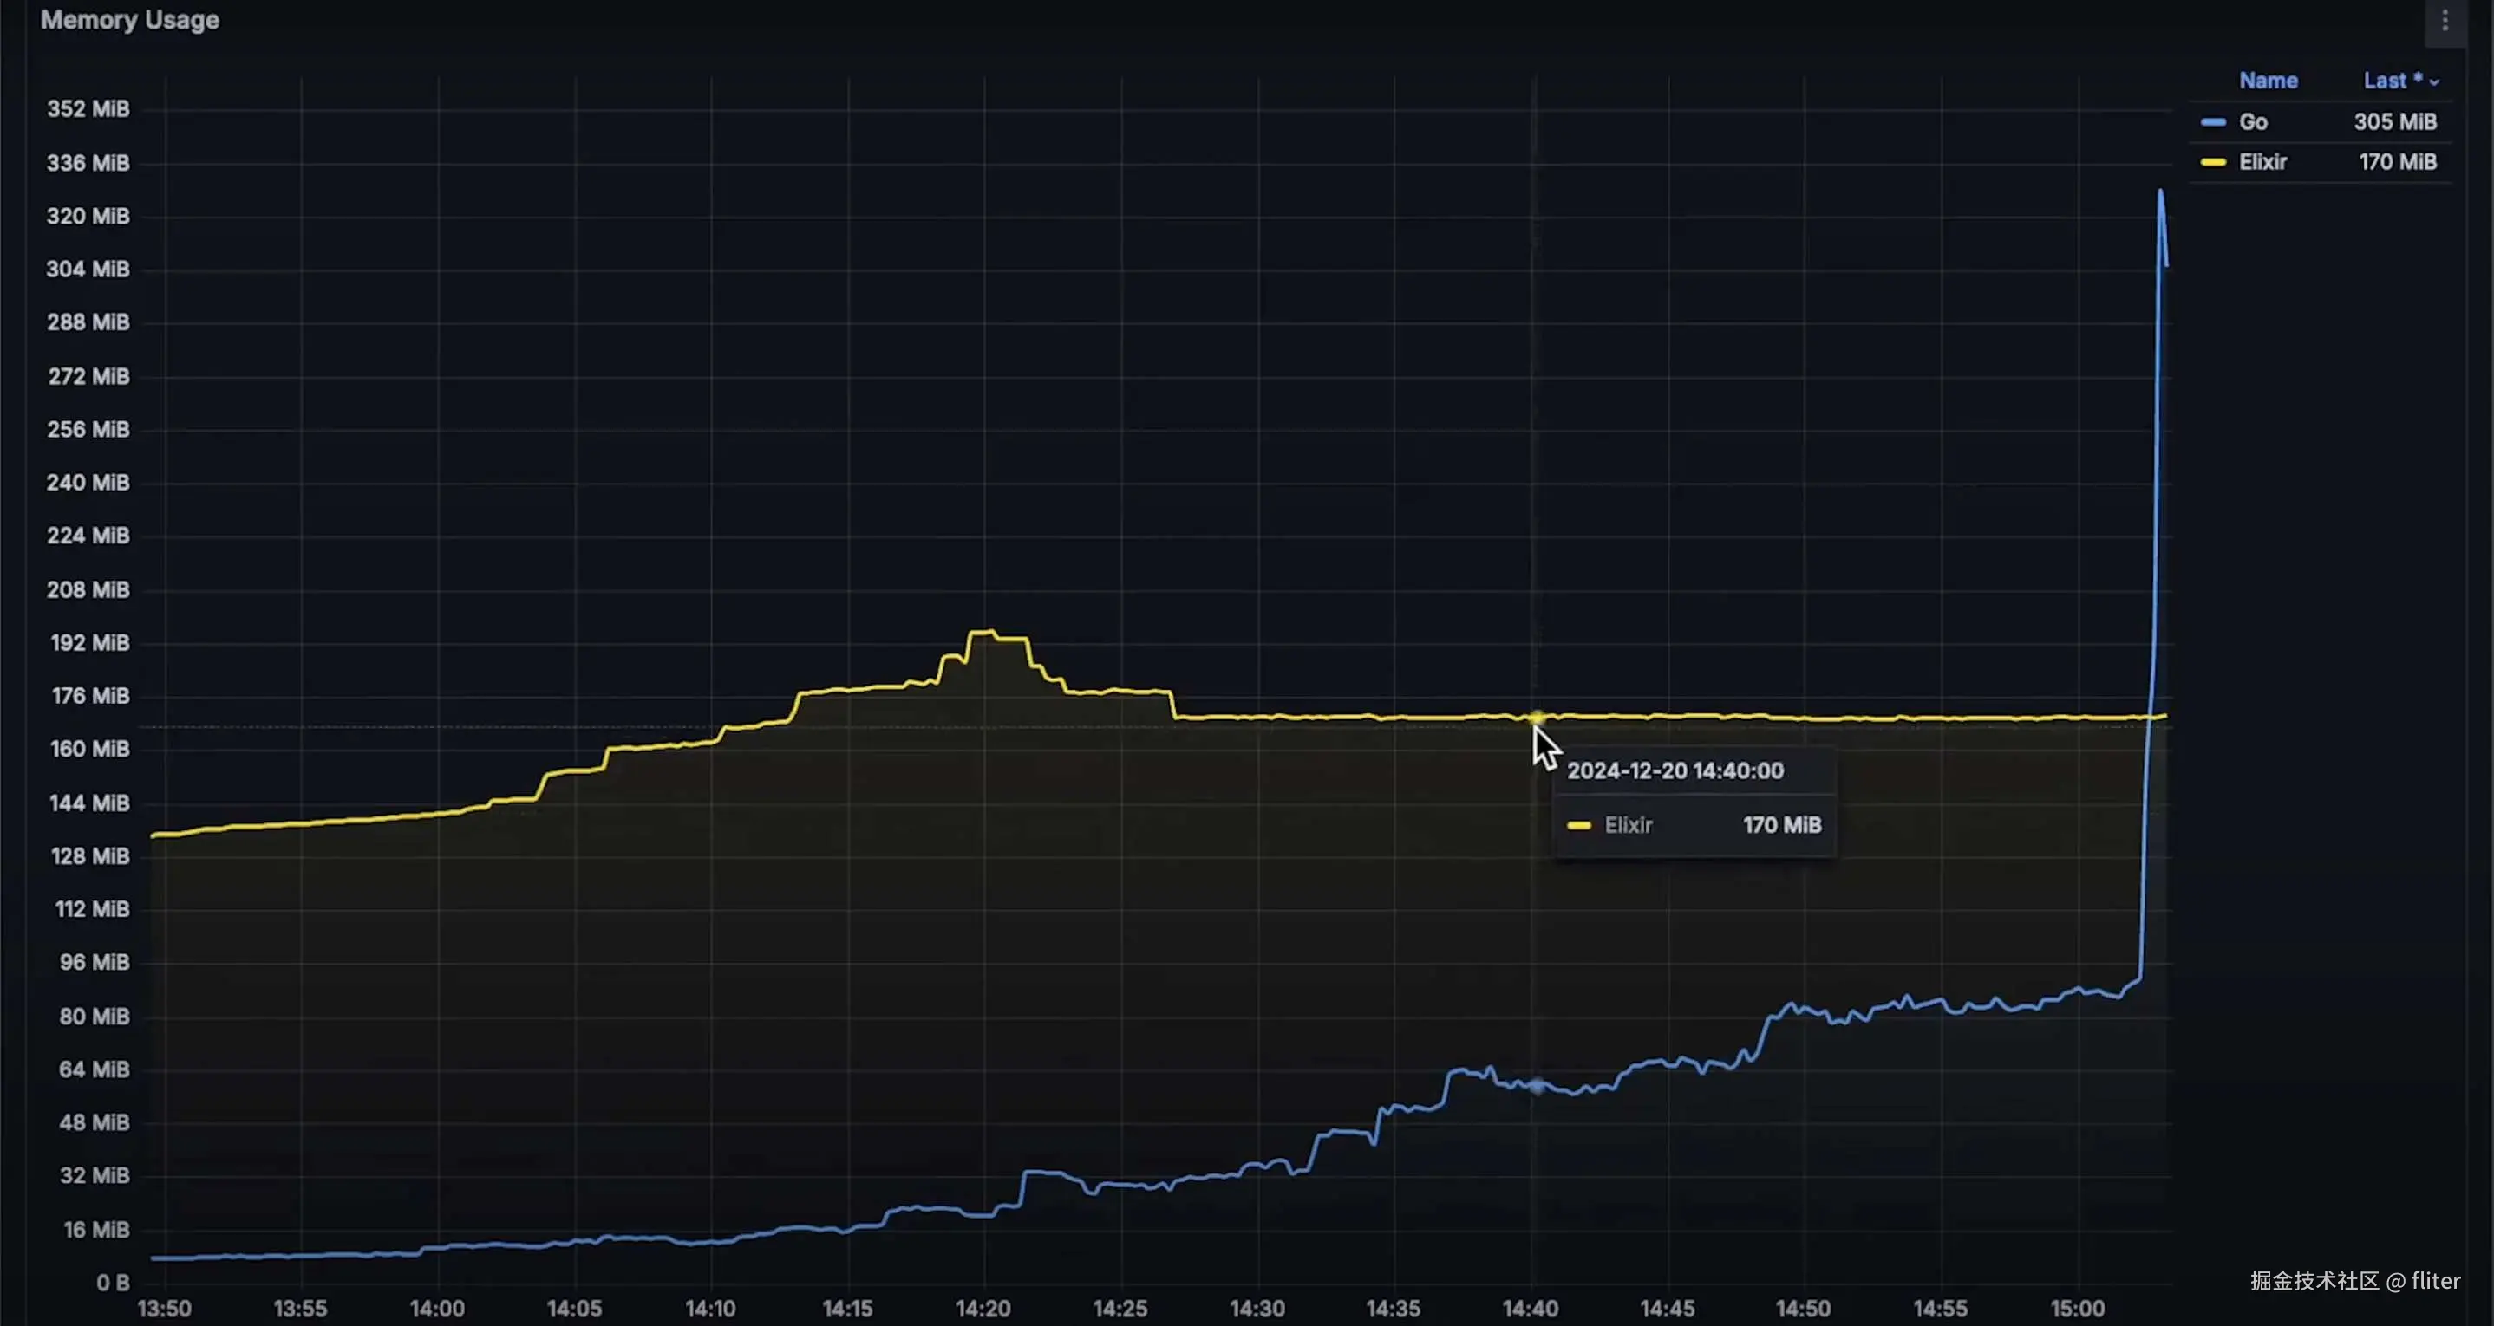
Task: Click the 15:00 label on time axis
Action: pos(2077,1309)
